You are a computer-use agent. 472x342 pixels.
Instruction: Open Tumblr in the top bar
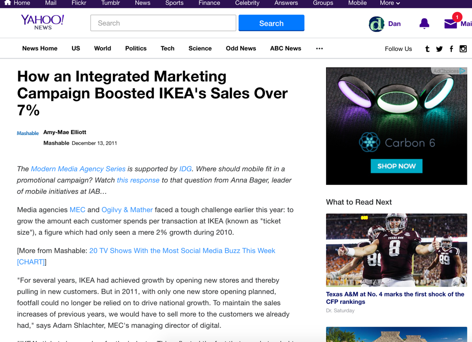[111, 3]
